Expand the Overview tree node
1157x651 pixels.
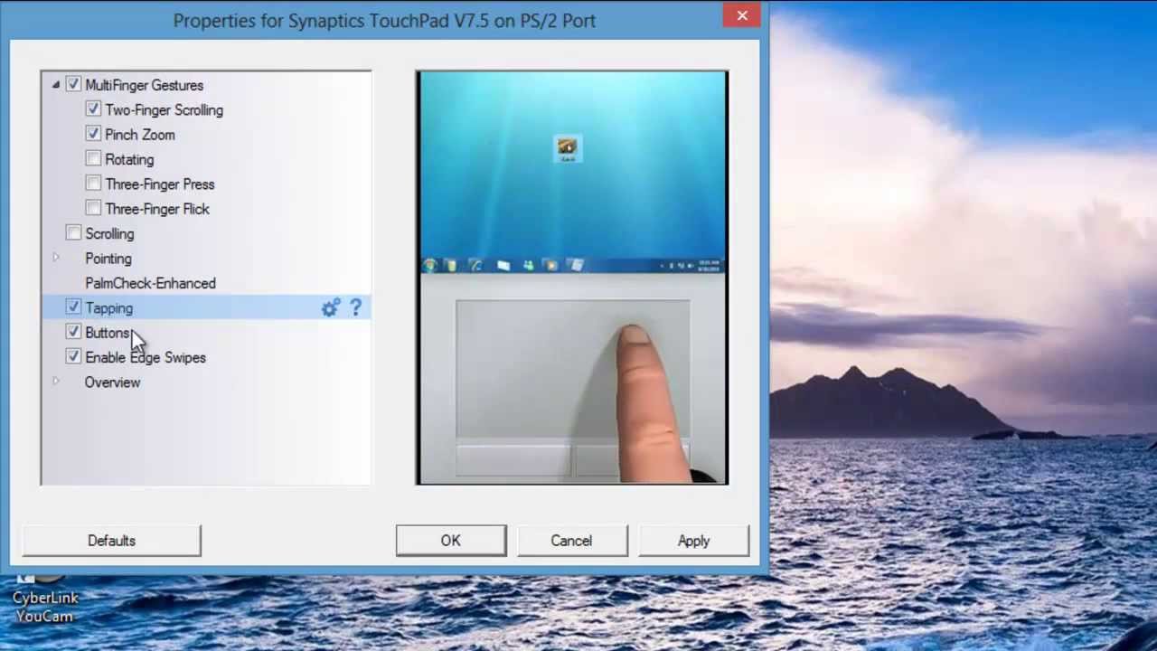tap(55, 382)
